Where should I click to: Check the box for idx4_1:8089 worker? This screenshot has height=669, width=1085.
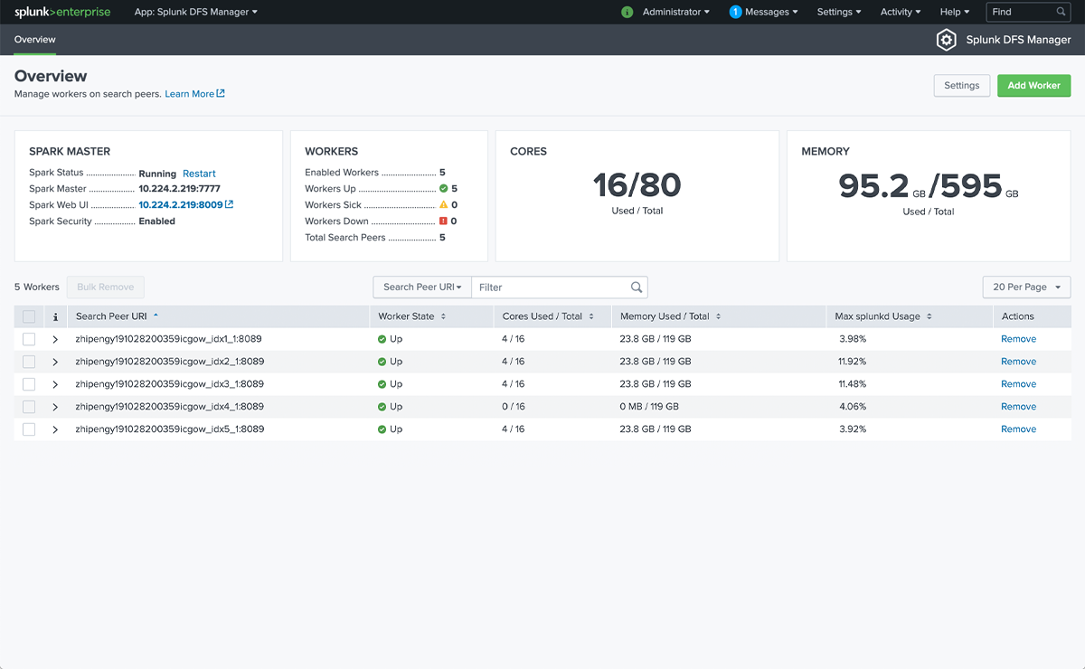(x=29, y=407)
